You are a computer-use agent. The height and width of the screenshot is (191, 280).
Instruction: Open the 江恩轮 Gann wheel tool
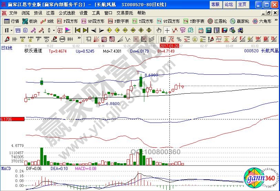pos(218,21)
